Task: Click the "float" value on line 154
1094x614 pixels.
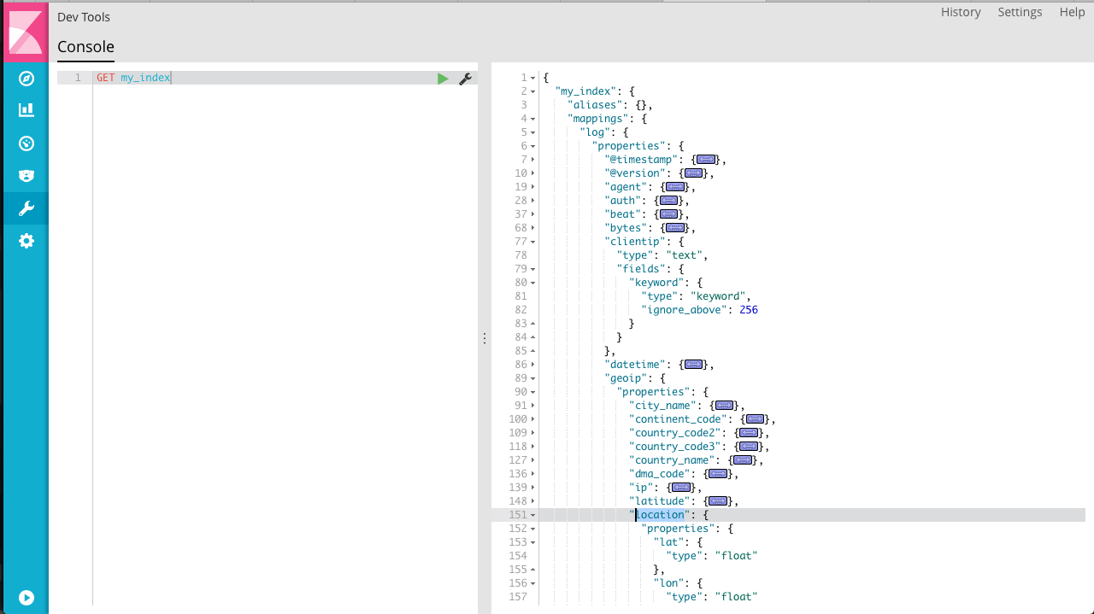Action: (736, 556)
